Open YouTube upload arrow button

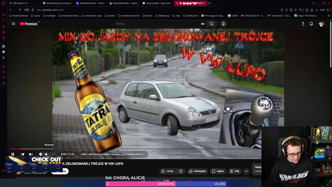coord(303,24)
